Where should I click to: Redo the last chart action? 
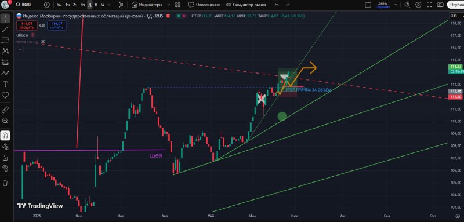pos(288,5)
